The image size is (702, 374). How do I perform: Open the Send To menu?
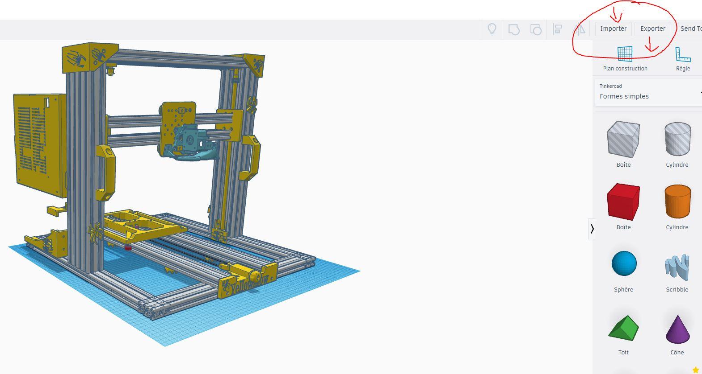click(690, 29)
